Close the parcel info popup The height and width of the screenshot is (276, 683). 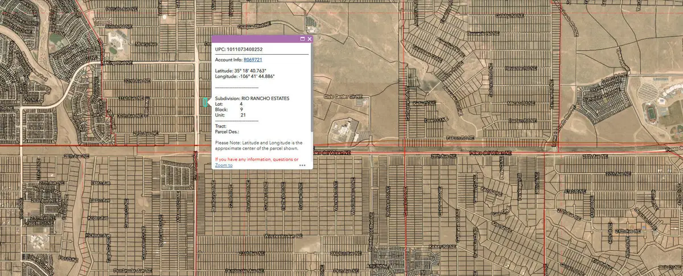click(310, 39)
